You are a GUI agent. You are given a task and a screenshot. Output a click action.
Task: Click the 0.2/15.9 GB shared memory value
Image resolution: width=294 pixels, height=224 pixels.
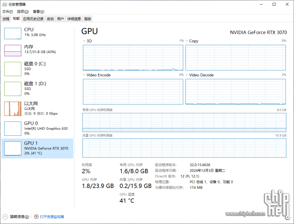click(135, 186)
